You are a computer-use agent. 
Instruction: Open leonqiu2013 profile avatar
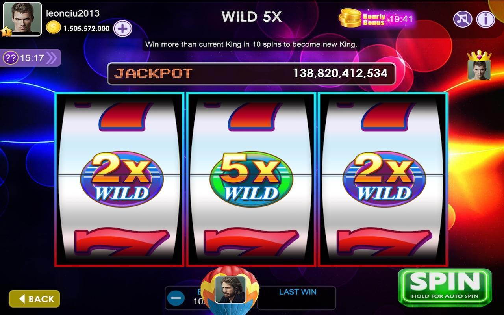(22, 19)
